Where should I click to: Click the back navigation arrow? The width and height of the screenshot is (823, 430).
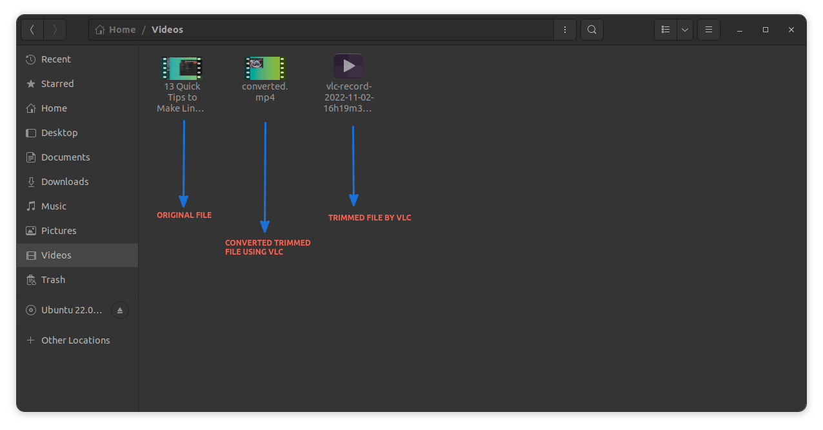pos(32,30)
